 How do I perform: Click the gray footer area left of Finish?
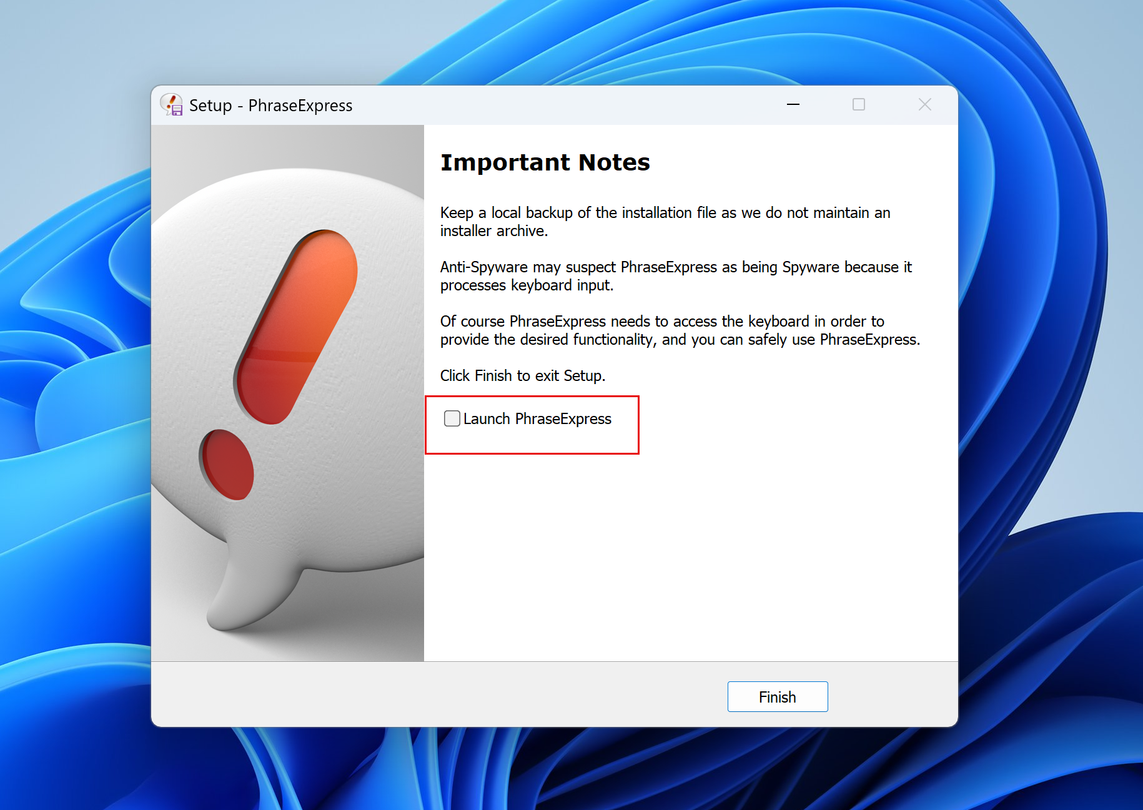point(437,695)
